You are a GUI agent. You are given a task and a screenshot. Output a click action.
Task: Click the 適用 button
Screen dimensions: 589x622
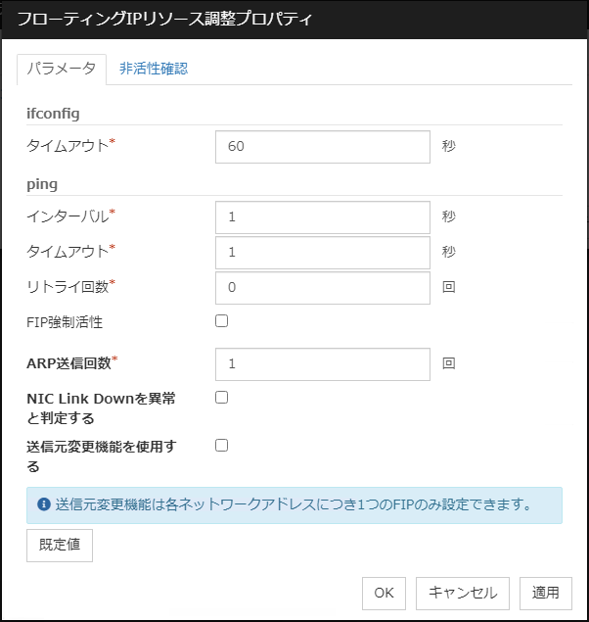(x=545, y=592)
